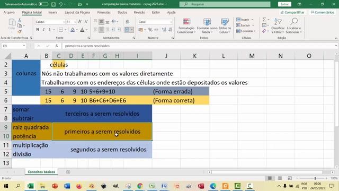Open the Revisão tab
Screen dimensions: 339x191
(139, 12)
